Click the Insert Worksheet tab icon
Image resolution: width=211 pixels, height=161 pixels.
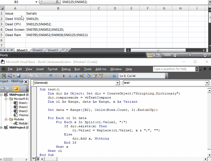(65, 50)
